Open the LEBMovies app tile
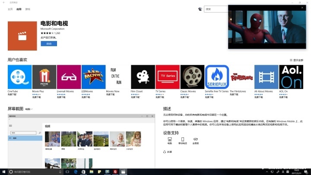Image resolution: width=311 pixels, height=175 pixels. [x=93, y=77]
